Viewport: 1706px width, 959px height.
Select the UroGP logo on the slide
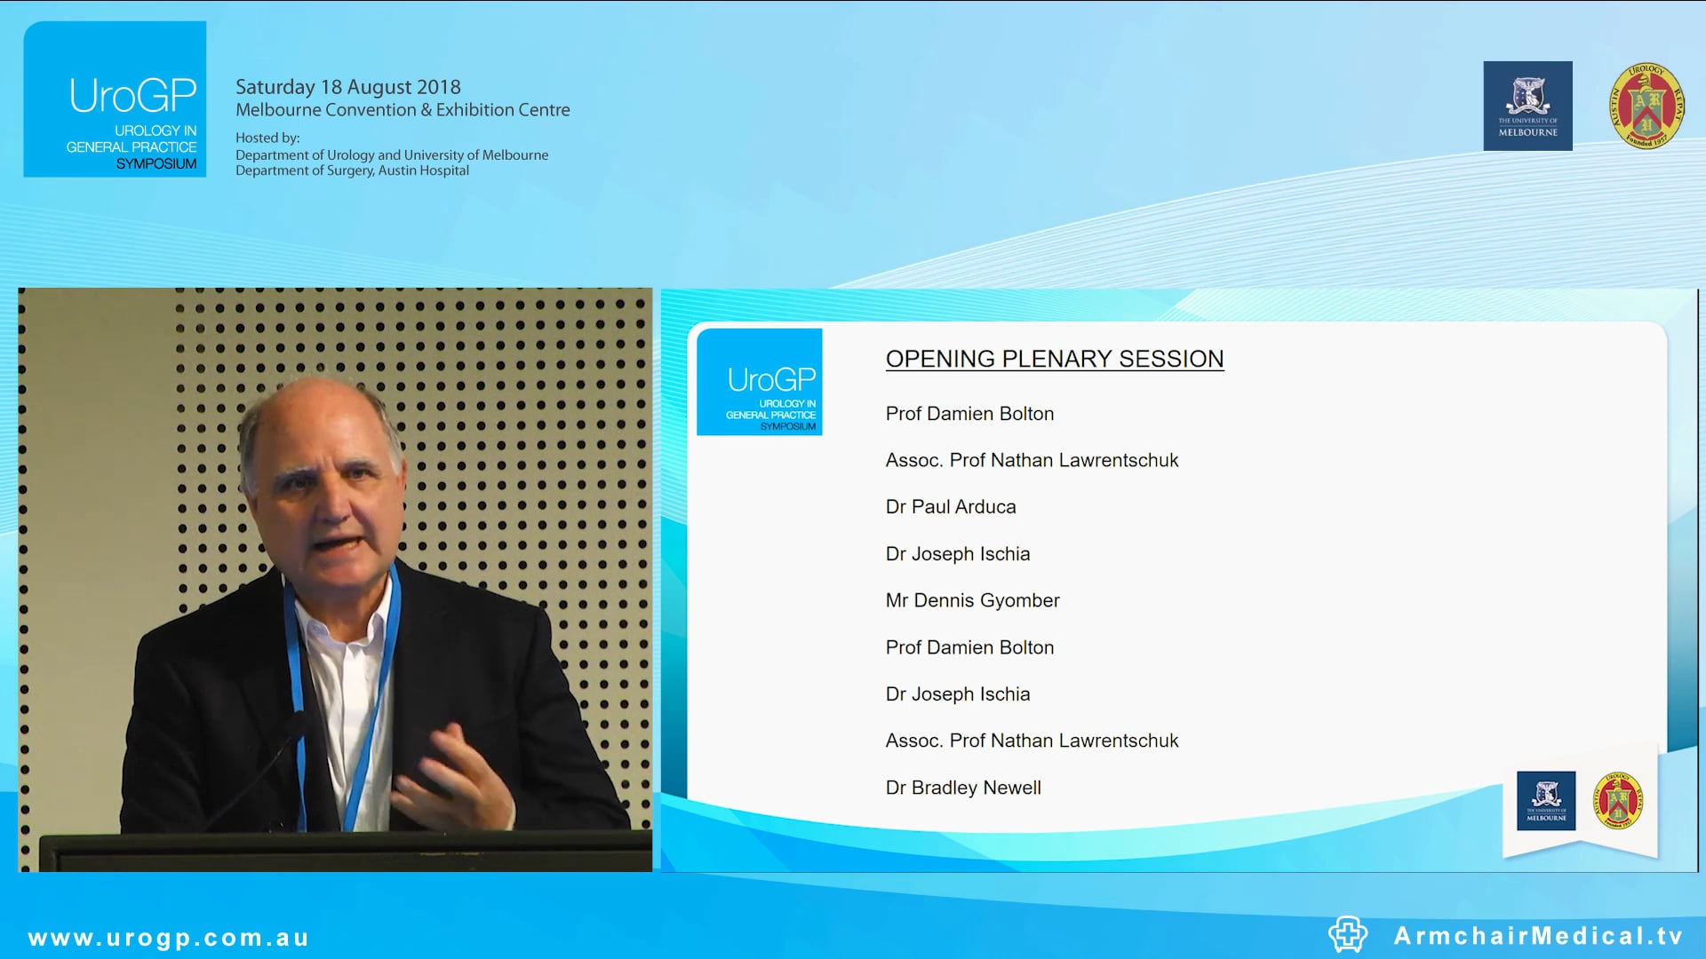tap(760, 383)
